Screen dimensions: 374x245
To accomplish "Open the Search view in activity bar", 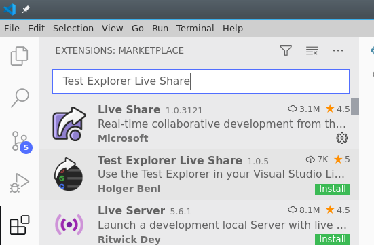I will (20, 98).
